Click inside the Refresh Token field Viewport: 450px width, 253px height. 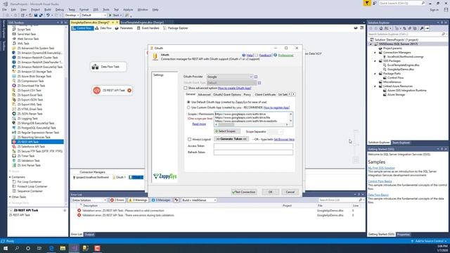coord(253,153)
